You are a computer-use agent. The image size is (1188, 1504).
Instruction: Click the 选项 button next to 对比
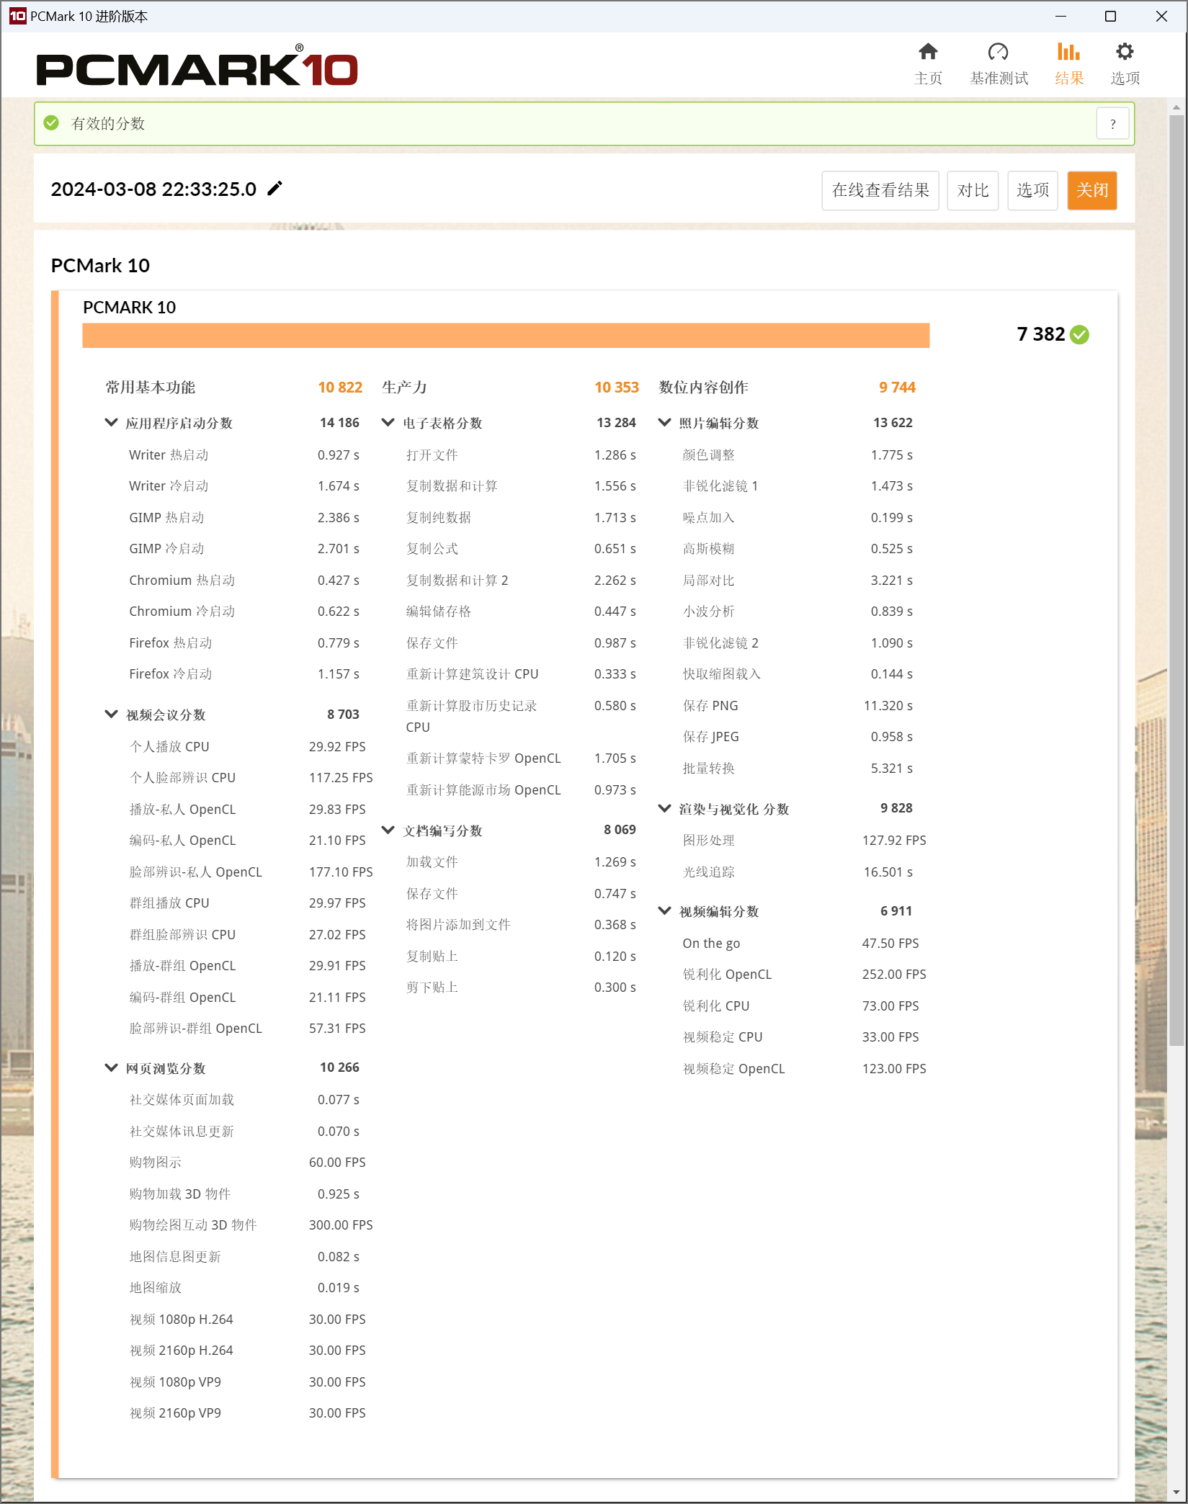pyautogui.click(x=1032, y=191)
